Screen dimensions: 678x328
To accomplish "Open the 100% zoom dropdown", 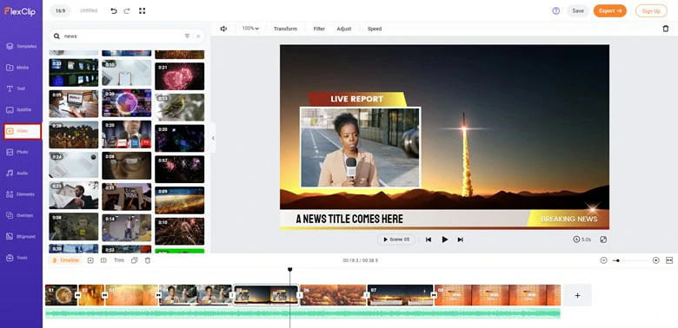I will point(250,29).
